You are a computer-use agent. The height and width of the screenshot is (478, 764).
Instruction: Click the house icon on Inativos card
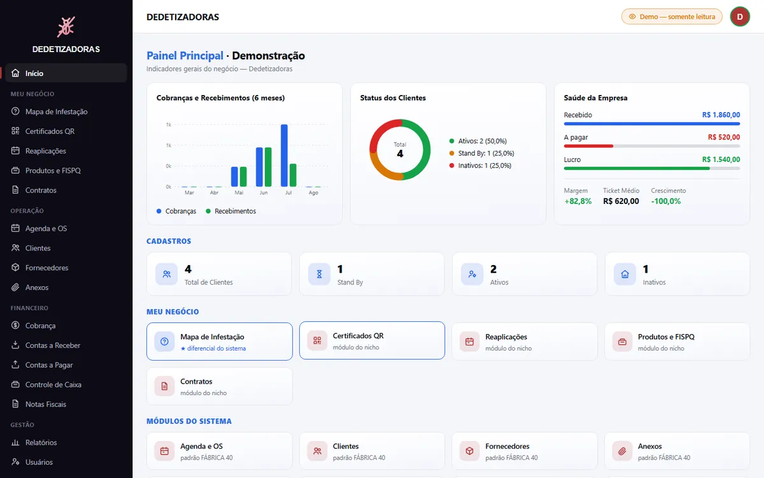coord(625,274)
